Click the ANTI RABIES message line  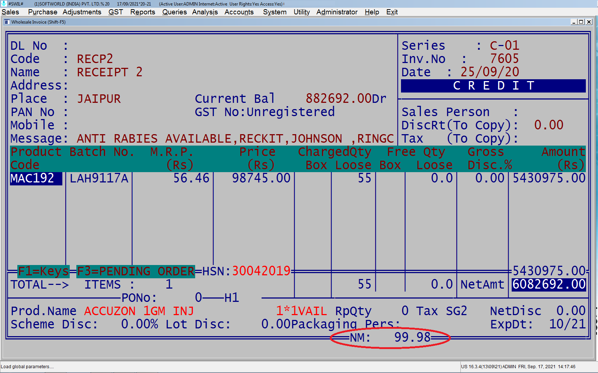coord(235,139)
